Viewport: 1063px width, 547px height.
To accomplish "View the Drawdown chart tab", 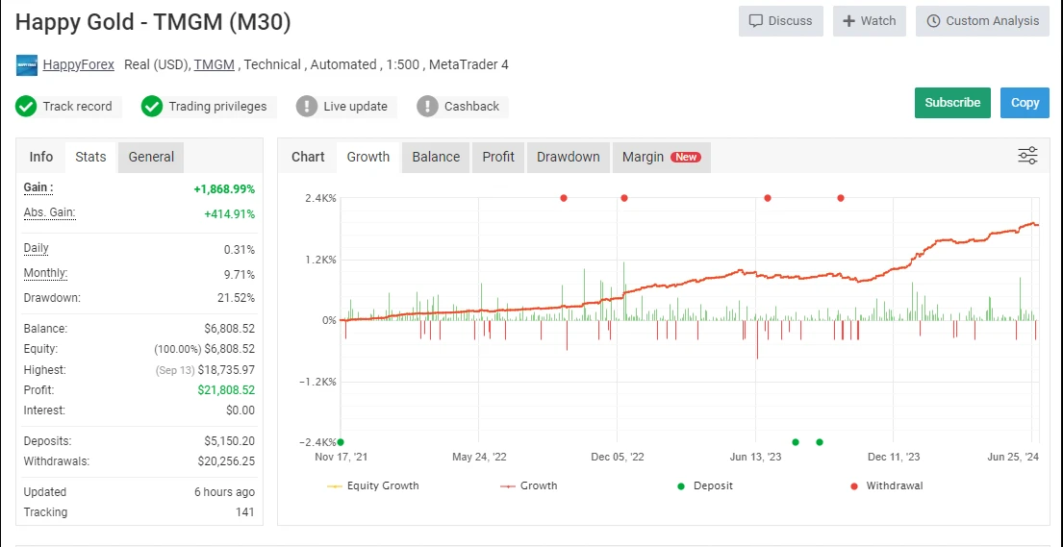I will point(568,157).
